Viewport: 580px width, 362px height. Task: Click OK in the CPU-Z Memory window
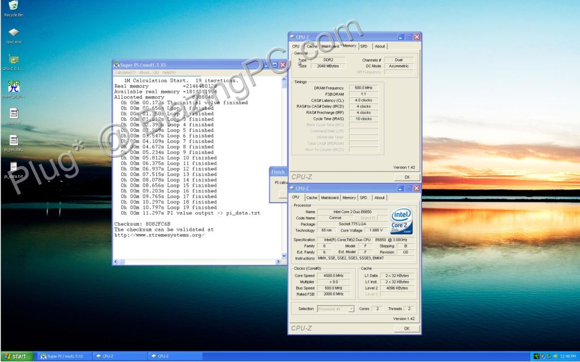pyautogui.click(x=407, y=177)
